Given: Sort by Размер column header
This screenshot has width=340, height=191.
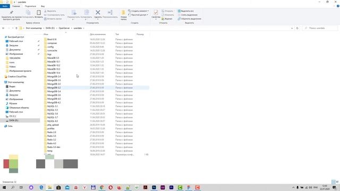Looking at the screenshot, I should 140,34.
